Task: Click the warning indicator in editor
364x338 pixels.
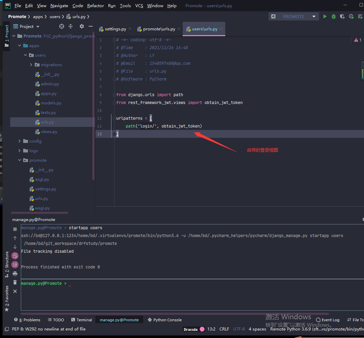Action: 358,40
